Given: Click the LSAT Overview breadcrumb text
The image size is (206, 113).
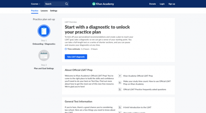Looking at the screenshot, I should point(71,22).
